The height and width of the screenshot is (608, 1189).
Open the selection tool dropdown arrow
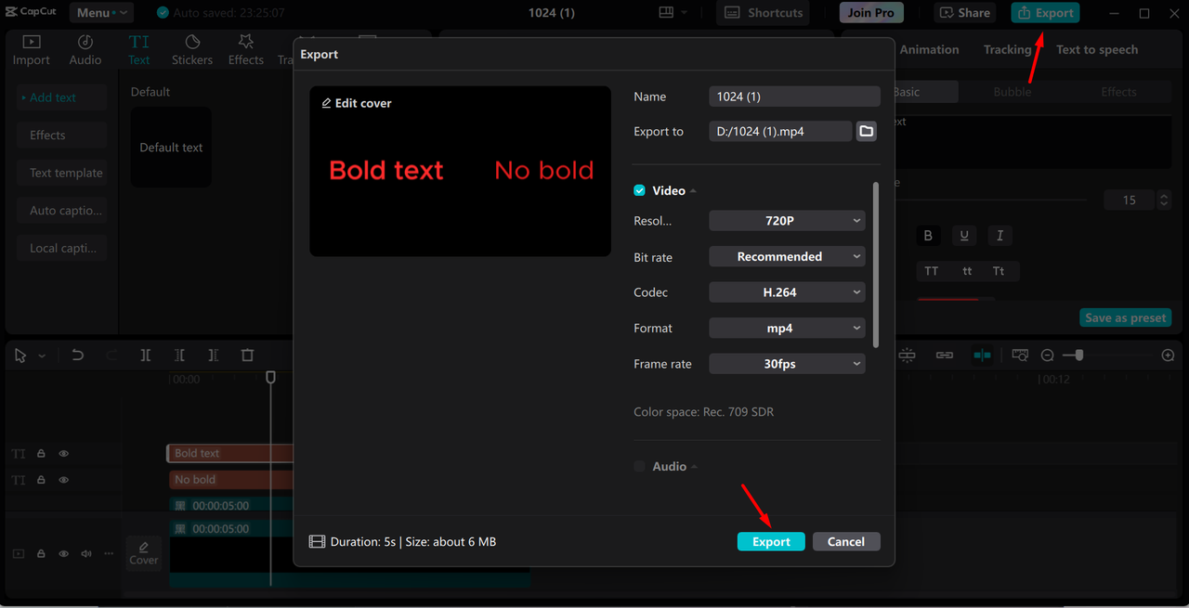[42, 356]
